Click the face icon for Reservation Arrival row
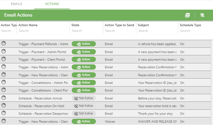This screenshot has height=125, width=213. pyautogui.click(x=4, y=98)
